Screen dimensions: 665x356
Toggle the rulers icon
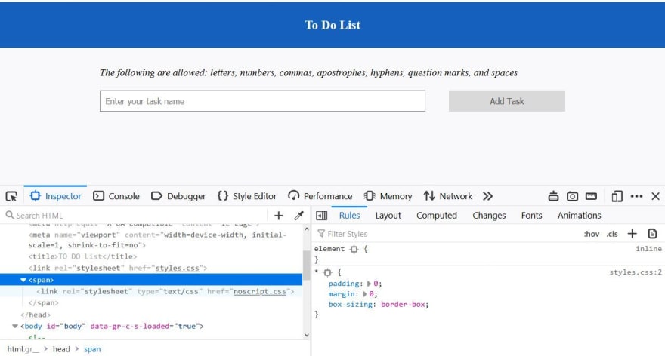click(591, 196)
